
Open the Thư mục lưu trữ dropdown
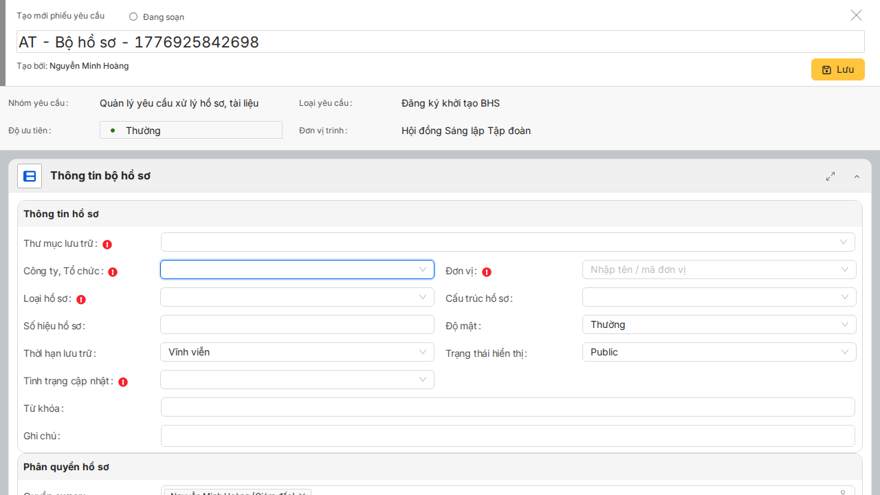[507, 242]
